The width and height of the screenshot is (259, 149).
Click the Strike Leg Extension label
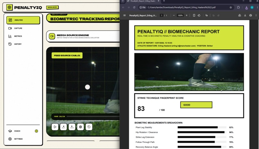click(145, 137)
